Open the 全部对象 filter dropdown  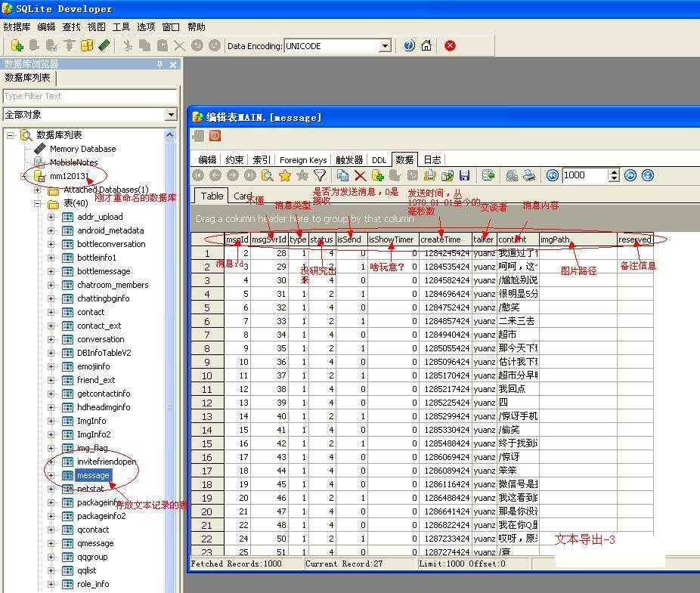(171, 115)
